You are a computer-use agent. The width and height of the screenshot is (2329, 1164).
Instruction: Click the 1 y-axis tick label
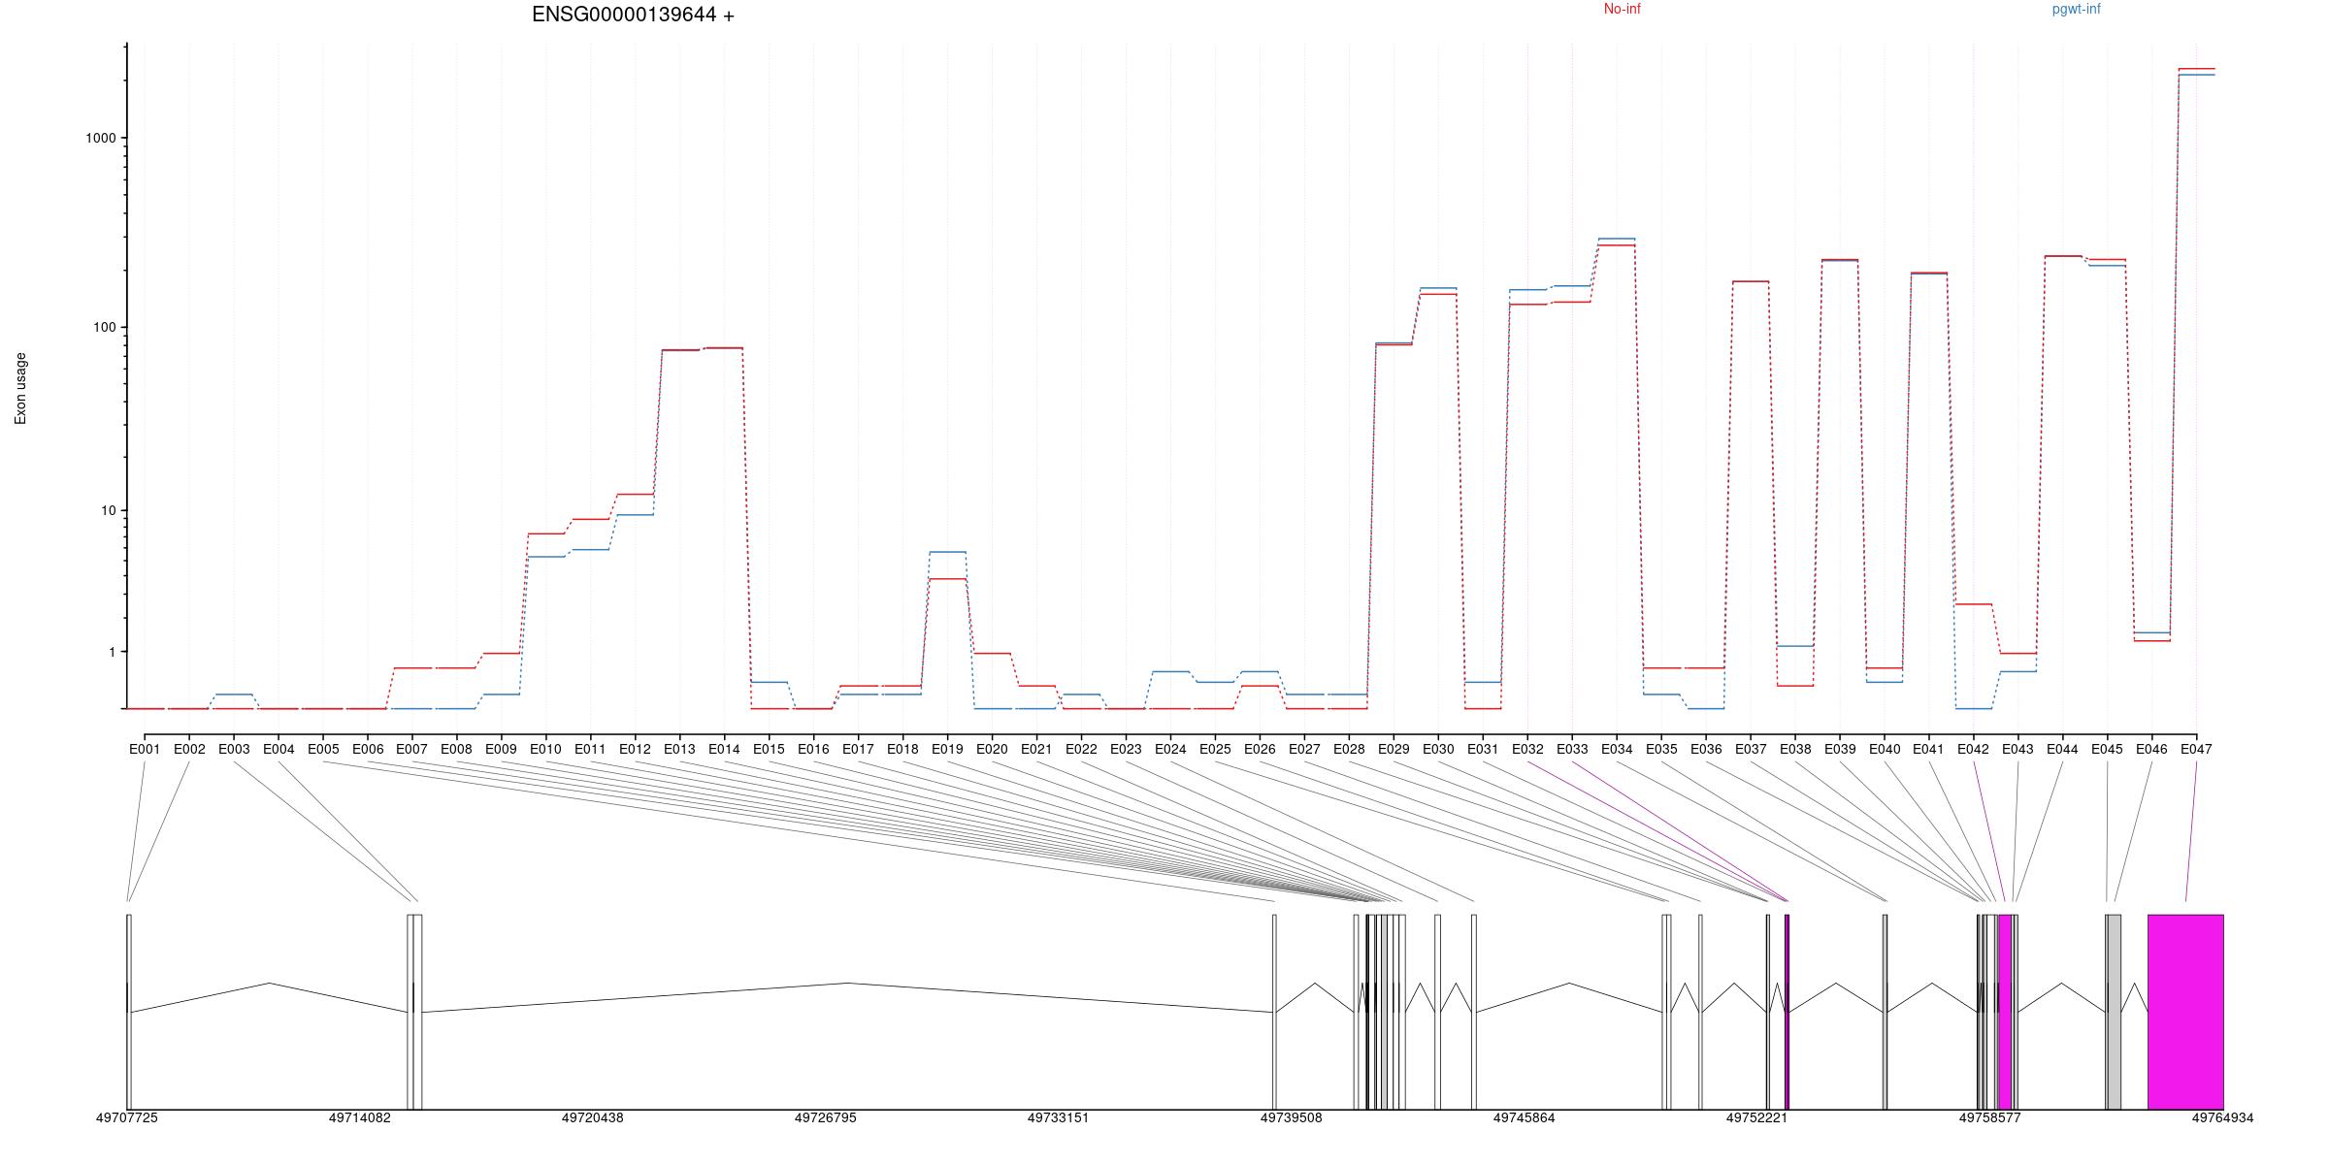[112, 652]
